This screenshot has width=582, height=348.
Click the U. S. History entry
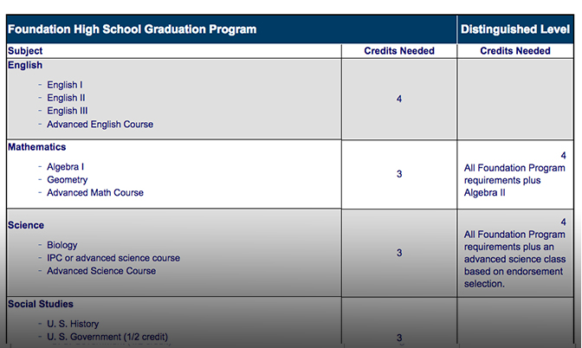pos(73,324)
